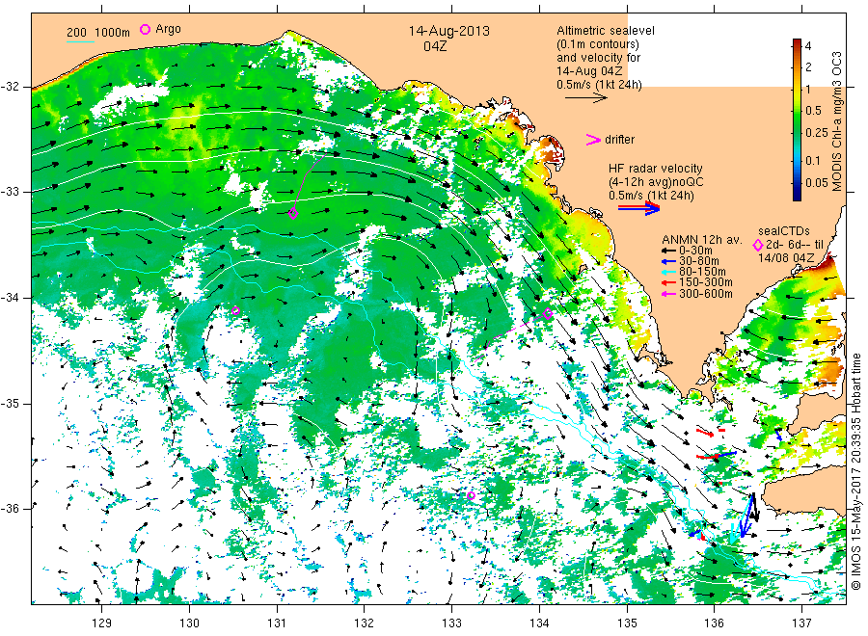Click the 'sealCTDs' legend heading

coord(783,231)
